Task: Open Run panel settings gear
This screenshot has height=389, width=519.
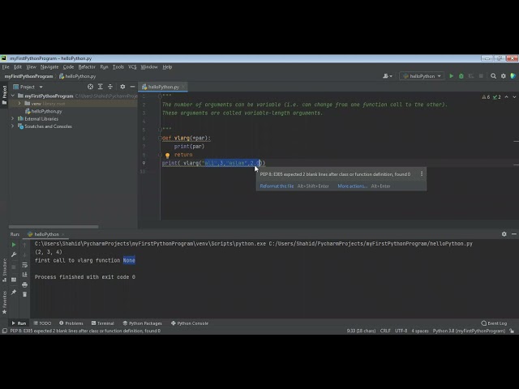Action: point(504,234)
